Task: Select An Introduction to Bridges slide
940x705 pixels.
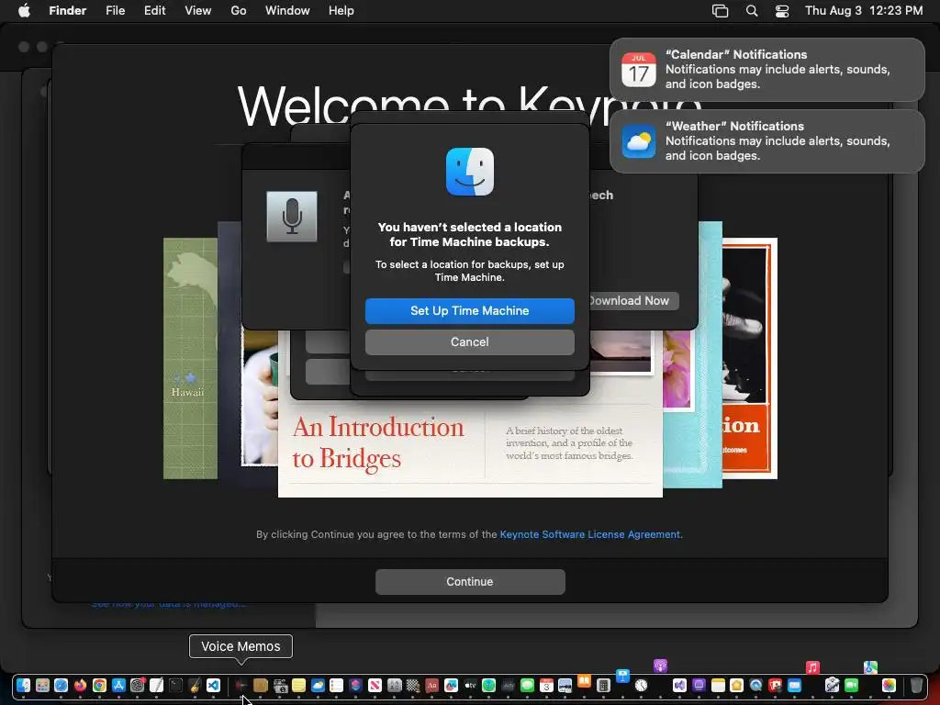Action: tap(470, 443)
